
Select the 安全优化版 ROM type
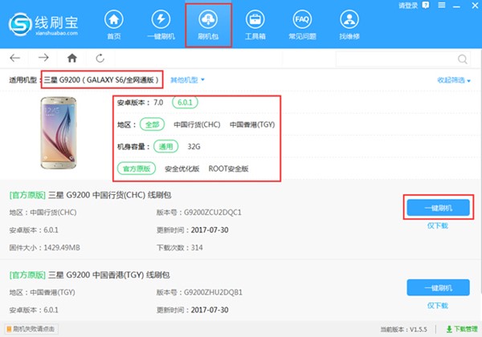point(182,168)
